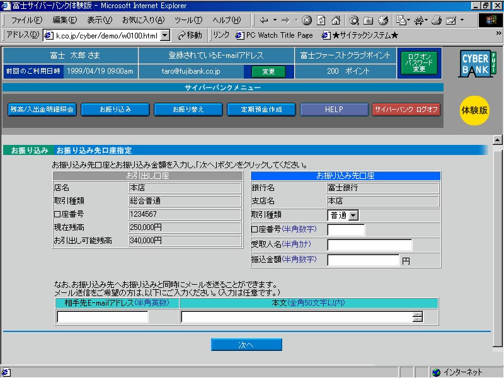Click the email taro@fujibank.co.jp text
This screenshot has height=378, width=504.
pos(191,71)
